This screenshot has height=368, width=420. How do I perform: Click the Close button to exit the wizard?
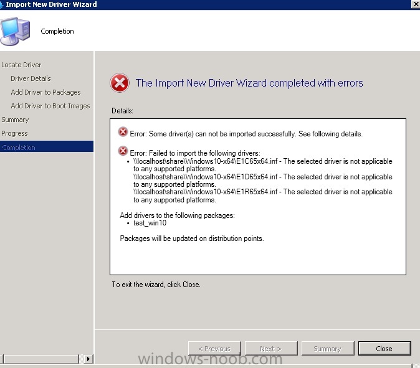tap(384, 349)
